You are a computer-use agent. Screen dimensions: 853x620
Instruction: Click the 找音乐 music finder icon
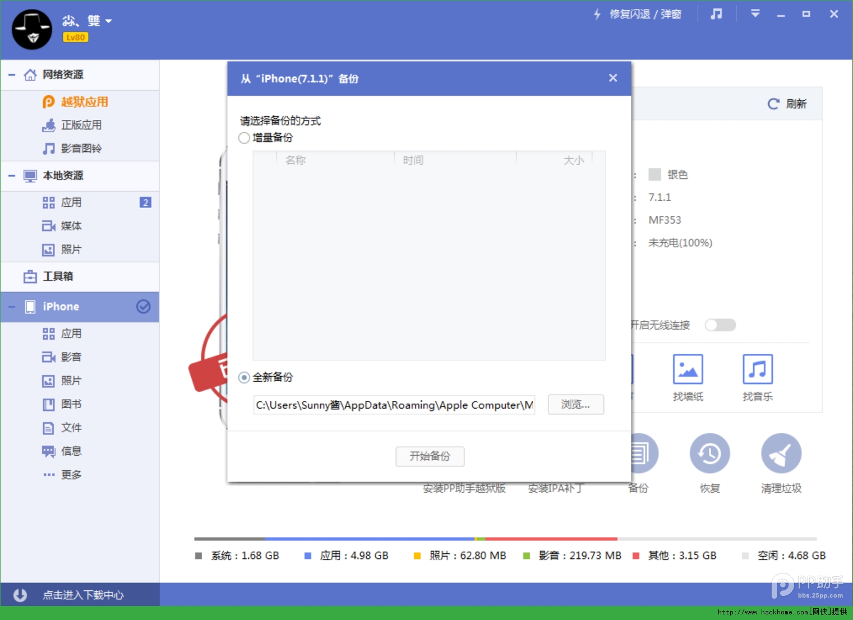757,369
